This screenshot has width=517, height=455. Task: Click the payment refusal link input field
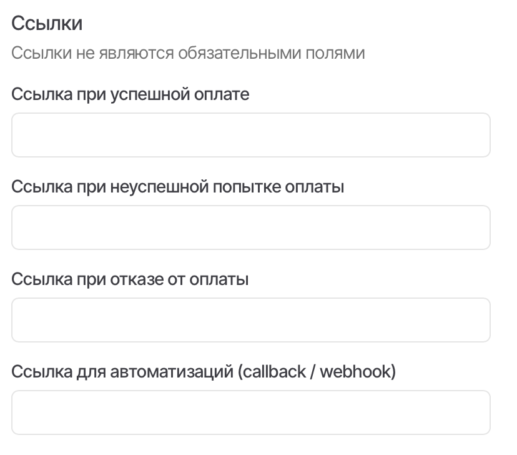pyautogui.click(x=250, y=320)
